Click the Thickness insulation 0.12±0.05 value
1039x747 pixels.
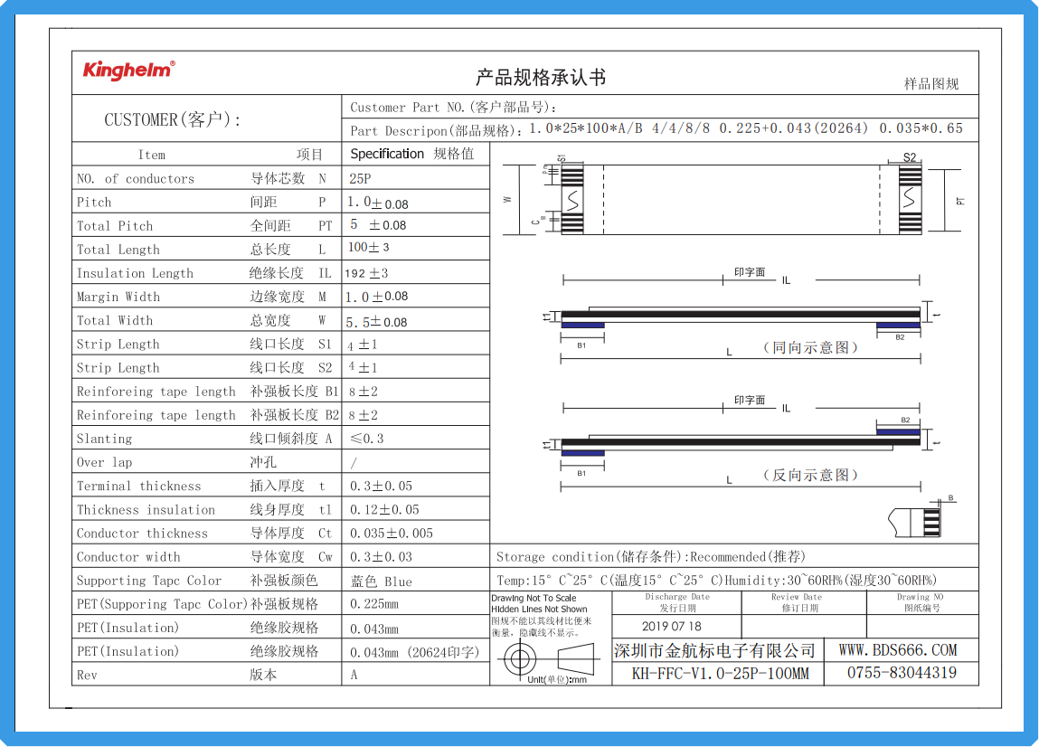pyautogui.click(x=384, y=510)
